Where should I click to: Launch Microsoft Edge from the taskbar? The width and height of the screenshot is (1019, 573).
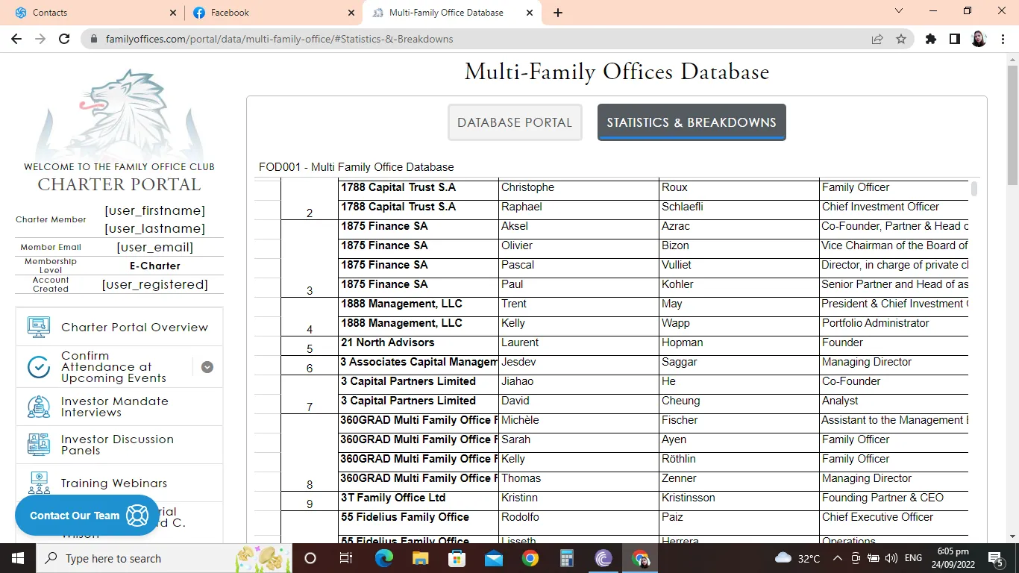coord(383,558)
